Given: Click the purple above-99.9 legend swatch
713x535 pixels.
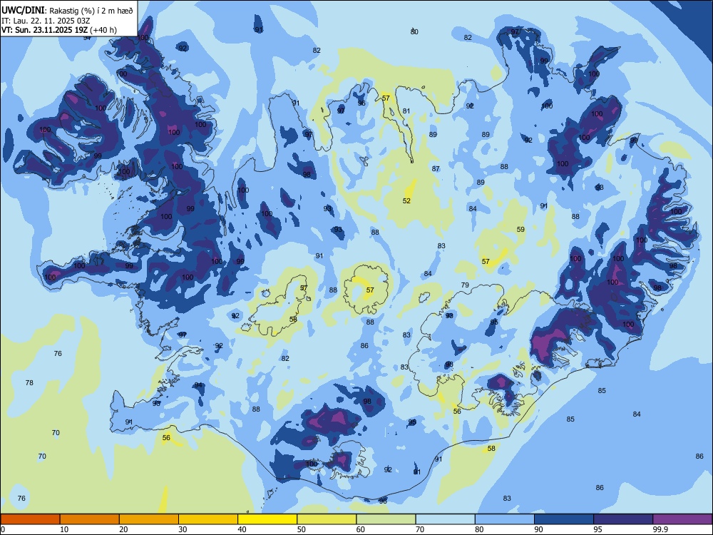Looking at the screenshot, I should coord(682,519).
